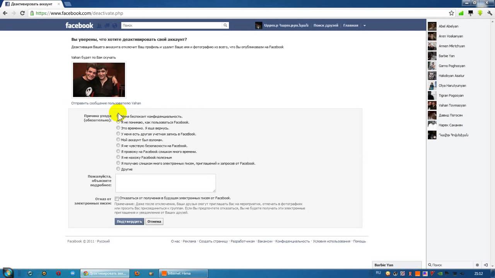This screenshot has height=278, width=495.
Task: Open the Создать страницу footer link
Action: coord(213,241)
